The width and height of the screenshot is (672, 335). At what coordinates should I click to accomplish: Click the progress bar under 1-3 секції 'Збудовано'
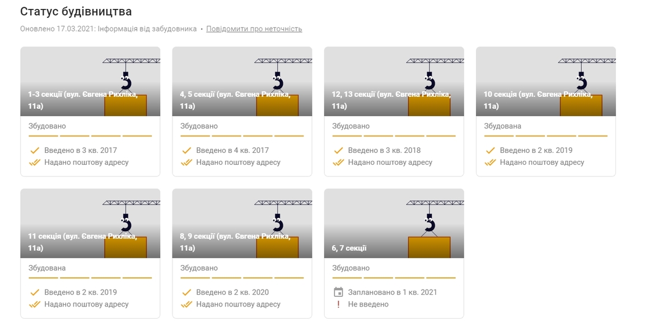coord(90,136)
